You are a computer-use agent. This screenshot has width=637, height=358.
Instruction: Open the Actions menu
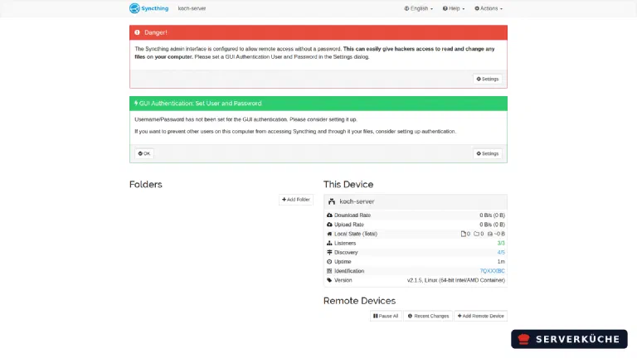[x=489, y=8]
